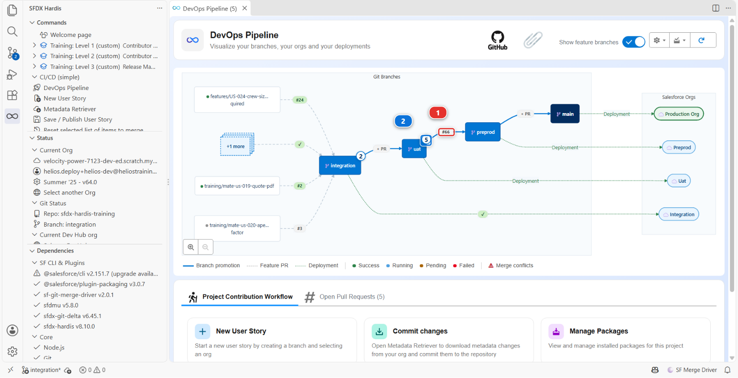Collapse the Current Org group

tap(35, 150)
